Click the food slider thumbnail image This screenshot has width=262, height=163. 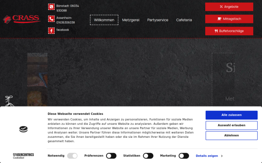[38, 80]
